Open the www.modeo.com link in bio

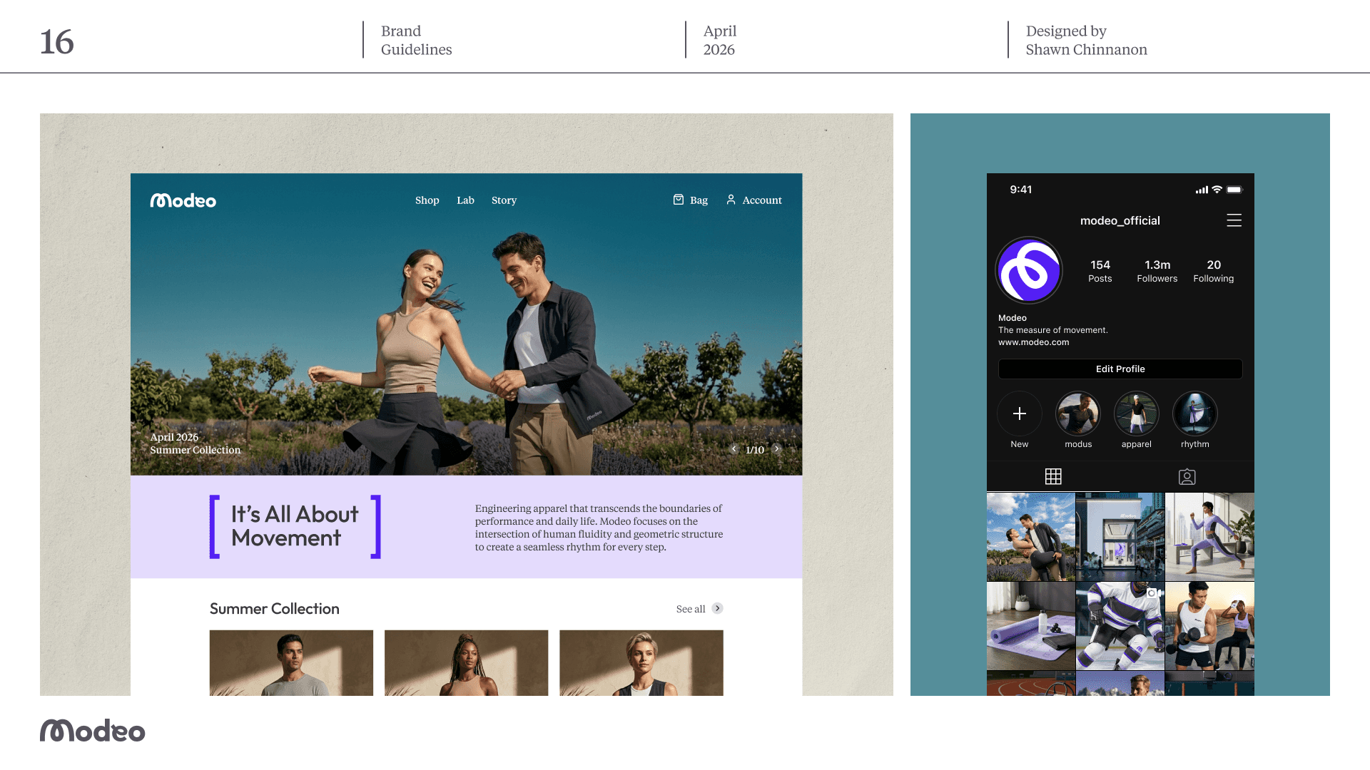tap(1033, 342)
